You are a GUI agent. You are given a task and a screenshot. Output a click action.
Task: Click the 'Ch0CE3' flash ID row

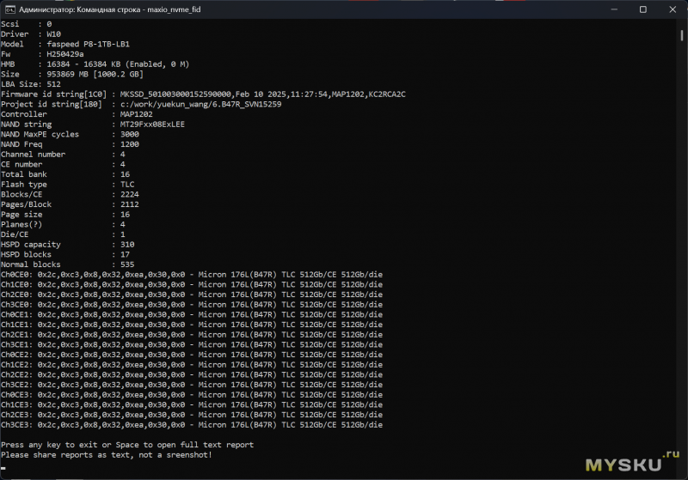tap(192, 395)
